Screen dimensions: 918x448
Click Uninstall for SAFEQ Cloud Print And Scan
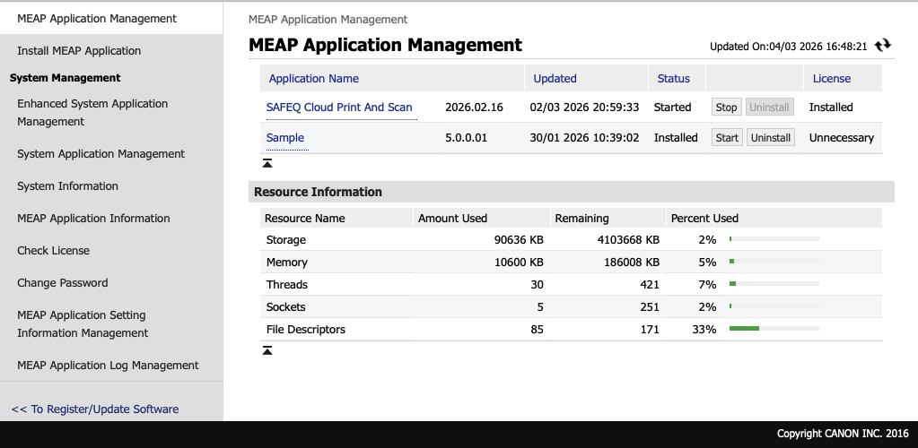(770, 107)
